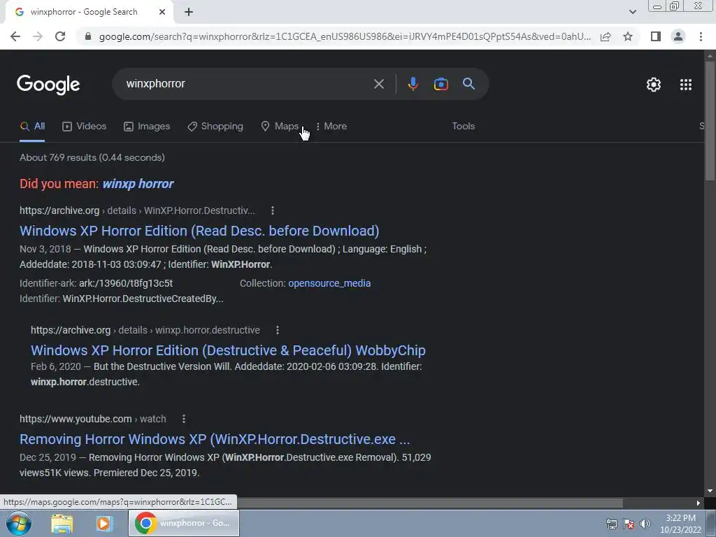716x537 pixels.
Task: Open the Windows Start menu
Action: [19, 523]
